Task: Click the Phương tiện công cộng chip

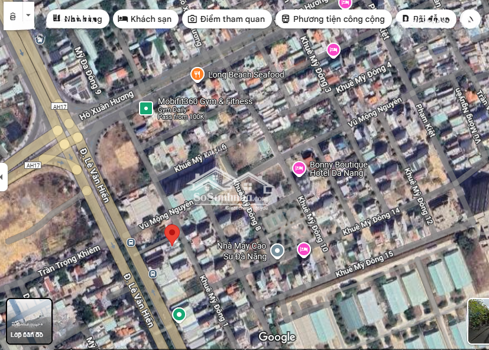Action: (x=333, y=19)
